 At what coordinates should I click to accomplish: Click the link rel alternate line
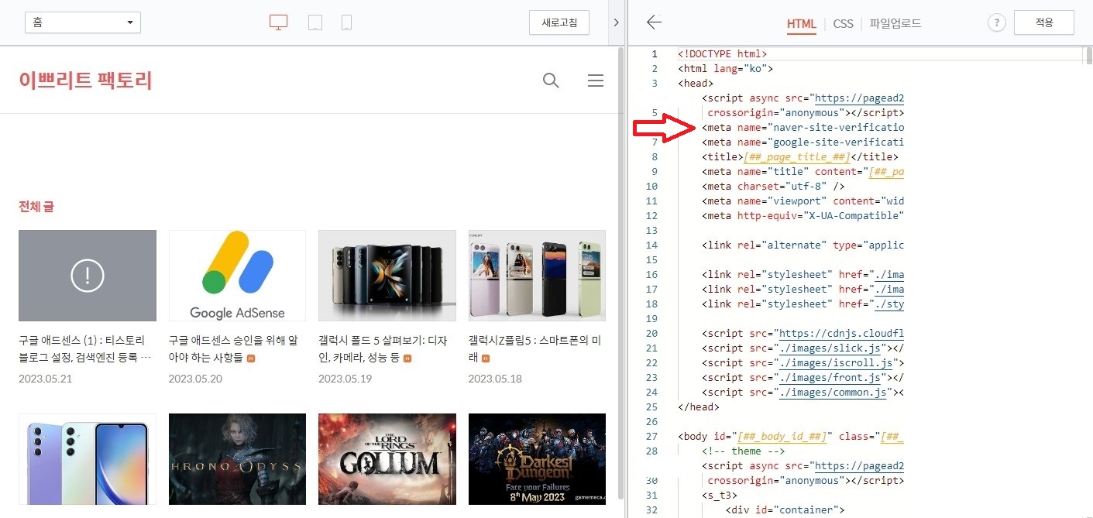click(803, 245)
